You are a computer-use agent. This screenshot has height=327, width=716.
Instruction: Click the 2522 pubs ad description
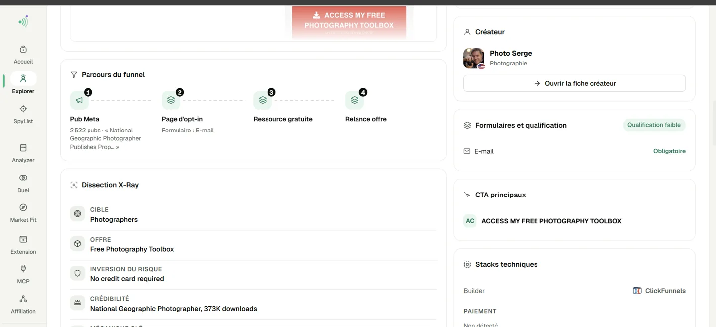click(x=105, y=139)
